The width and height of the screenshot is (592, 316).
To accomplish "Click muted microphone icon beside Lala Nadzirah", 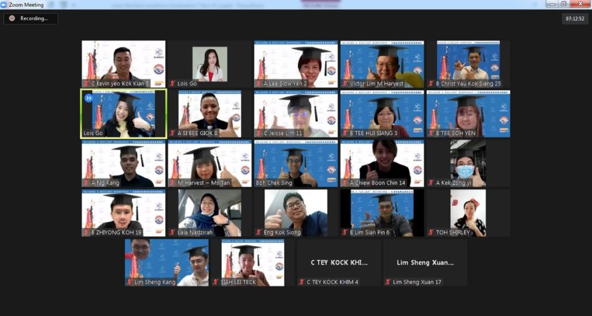I will [x=172, y=233].
